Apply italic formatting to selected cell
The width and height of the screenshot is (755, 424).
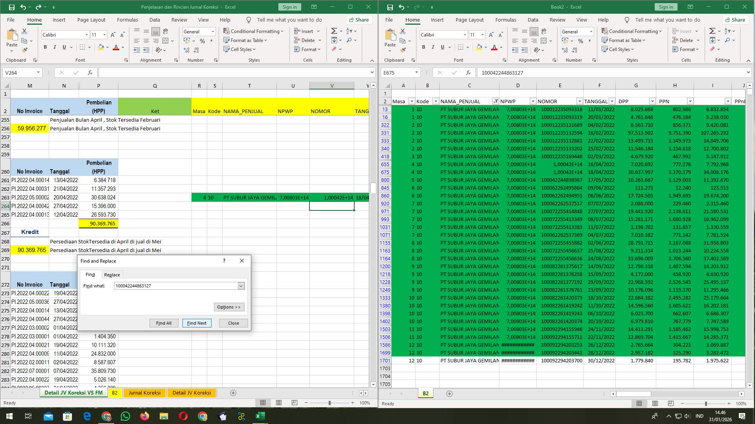click(x=55, y=47)
